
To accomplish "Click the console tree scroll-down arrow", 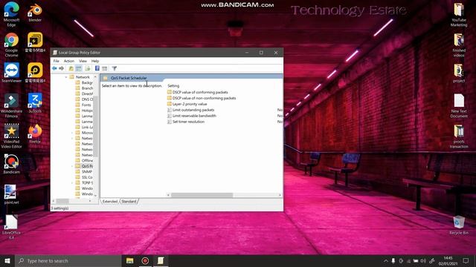I will point(96,196).
